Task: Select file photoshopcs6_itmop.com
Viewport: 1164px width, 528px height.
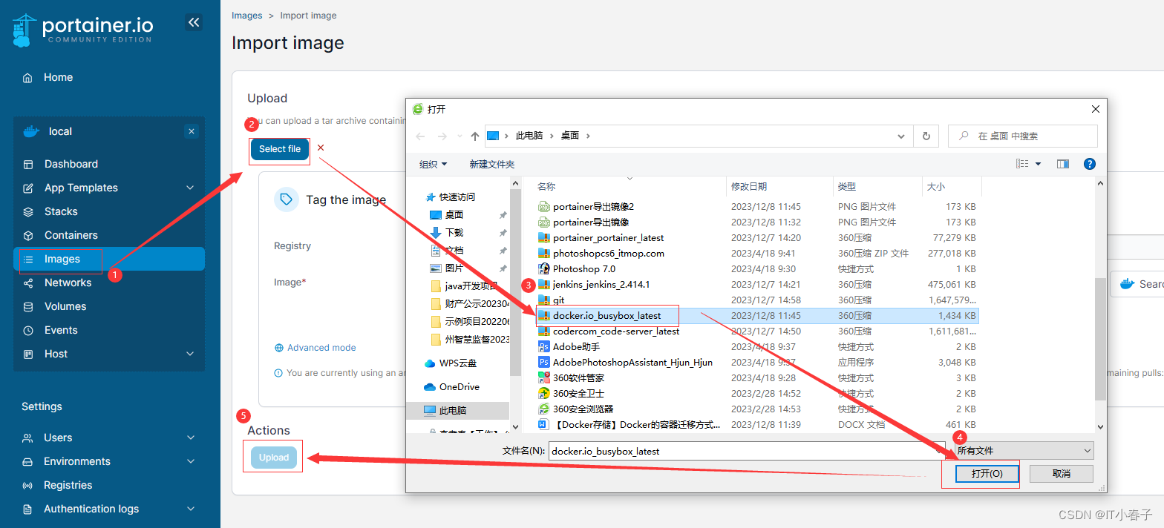Action: (x=608, y=254)
